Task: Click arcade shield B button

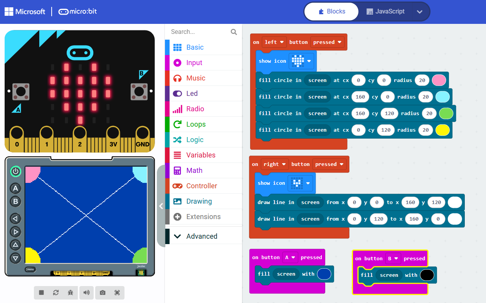Action: pyautogui.click(x=15, y=201)
